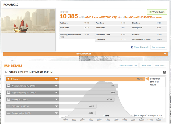Open the Intel Core i9-13900K Processor link

[144, 17]
